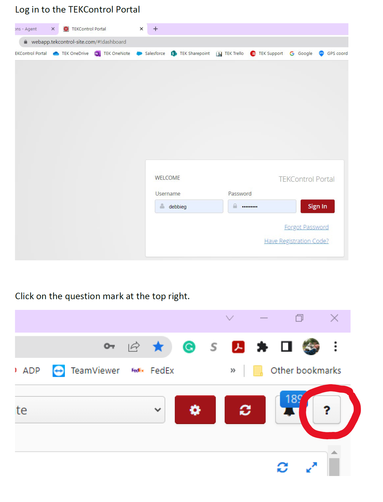Open the red gear settings button

195,410
